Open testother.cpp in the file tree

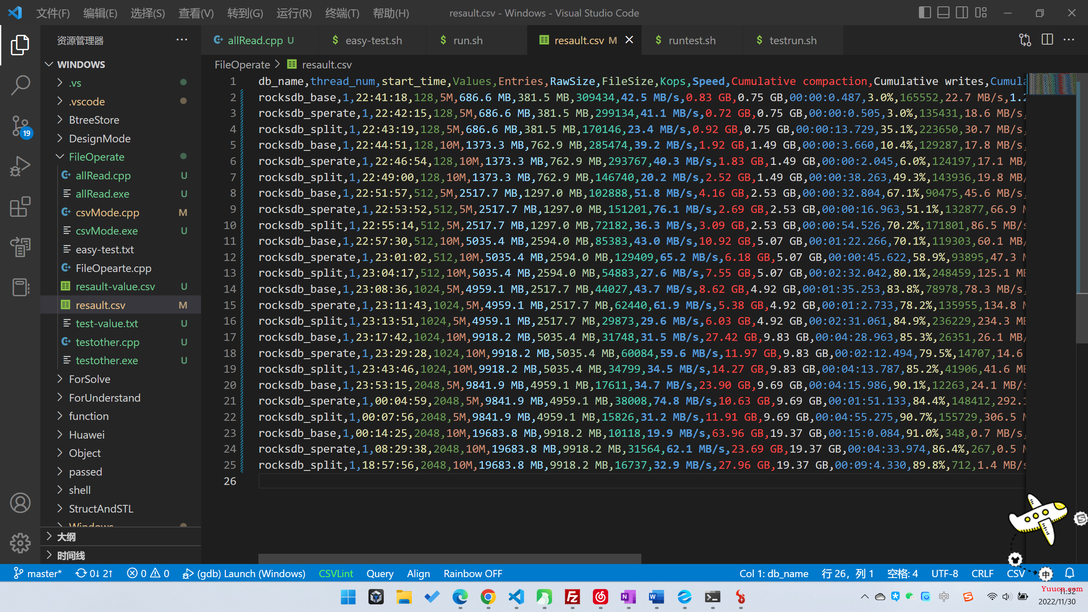coord(121,342)
